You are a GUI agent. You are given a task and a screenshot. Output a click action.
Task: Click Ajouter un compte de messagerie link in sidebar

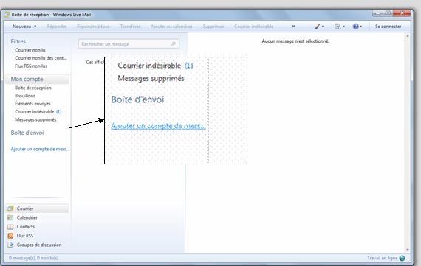[x=40, y=149]
